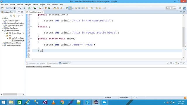Screen dimensions: 187x105
Task: Click the Open Console icon in Console toolbar
Action: click(176, 63)
